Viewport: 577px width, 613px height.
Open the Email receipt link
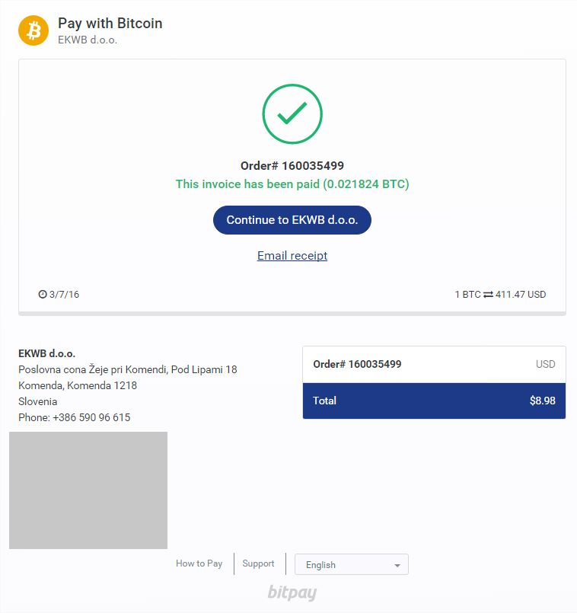[x=292, y=256]
